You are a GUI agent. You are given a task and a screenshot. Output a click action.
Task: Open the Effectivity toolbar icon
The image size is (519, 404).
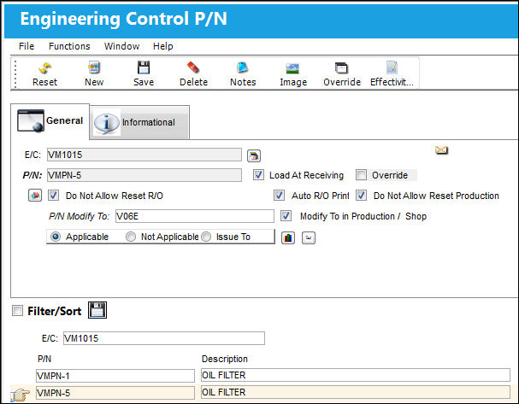[x=392, y=67]
